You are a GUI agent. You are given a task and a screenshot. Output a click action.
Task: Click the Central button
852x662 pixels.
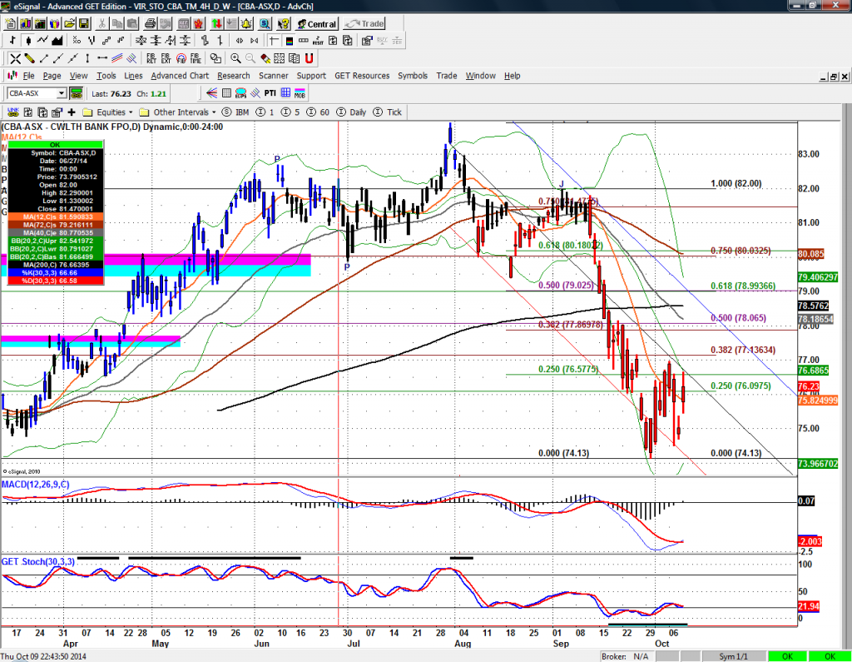click(x=315, y=24)
